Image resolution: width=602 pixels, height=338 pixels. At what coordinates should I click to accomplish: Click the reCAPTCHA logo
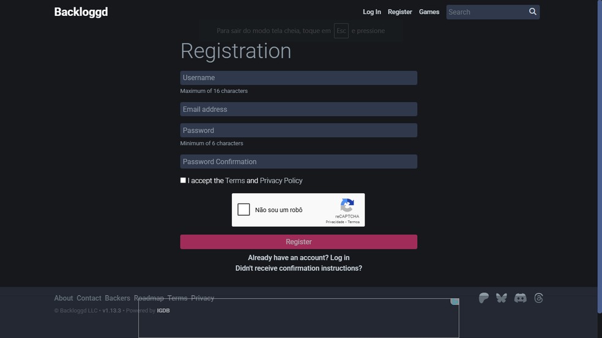347,205
